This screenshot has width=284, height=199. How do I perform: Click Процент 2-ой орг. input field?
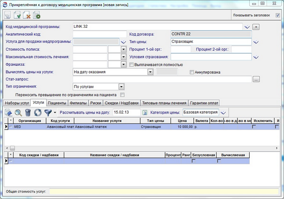(242, 49)
